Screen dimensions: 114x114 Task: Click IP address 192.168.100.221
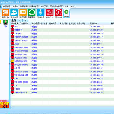[x=97, y=82]
